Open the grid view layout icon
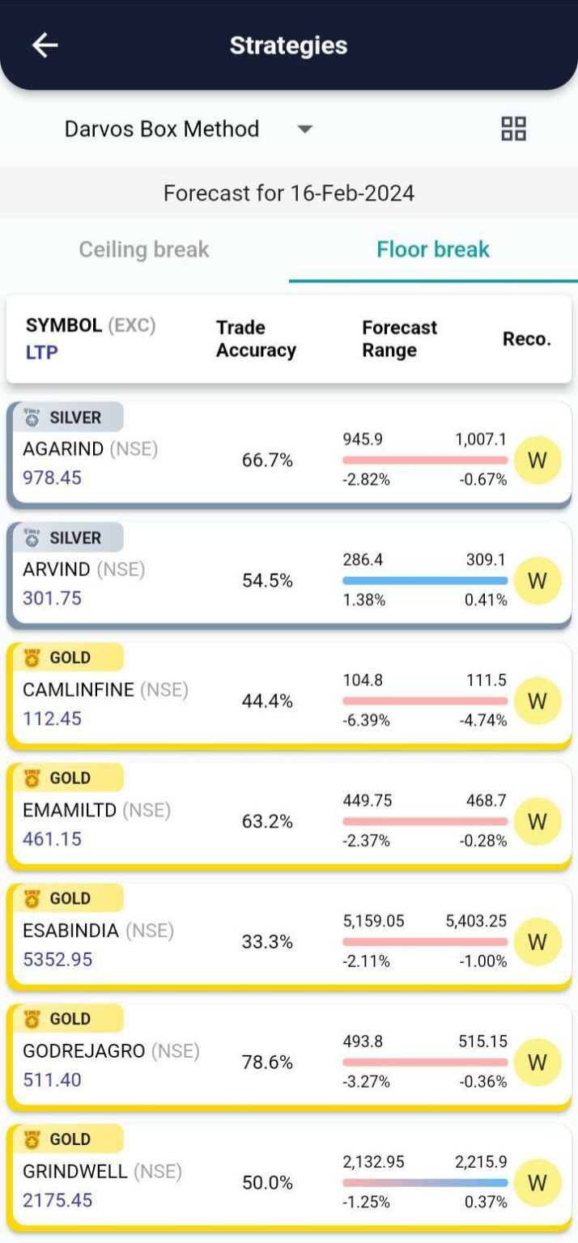Image resolution: width=578 pixels, height=1243 pixels. click(x=513, y=129)
